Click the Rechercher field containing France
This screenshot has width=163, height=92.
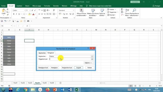[x=70, y=56]
